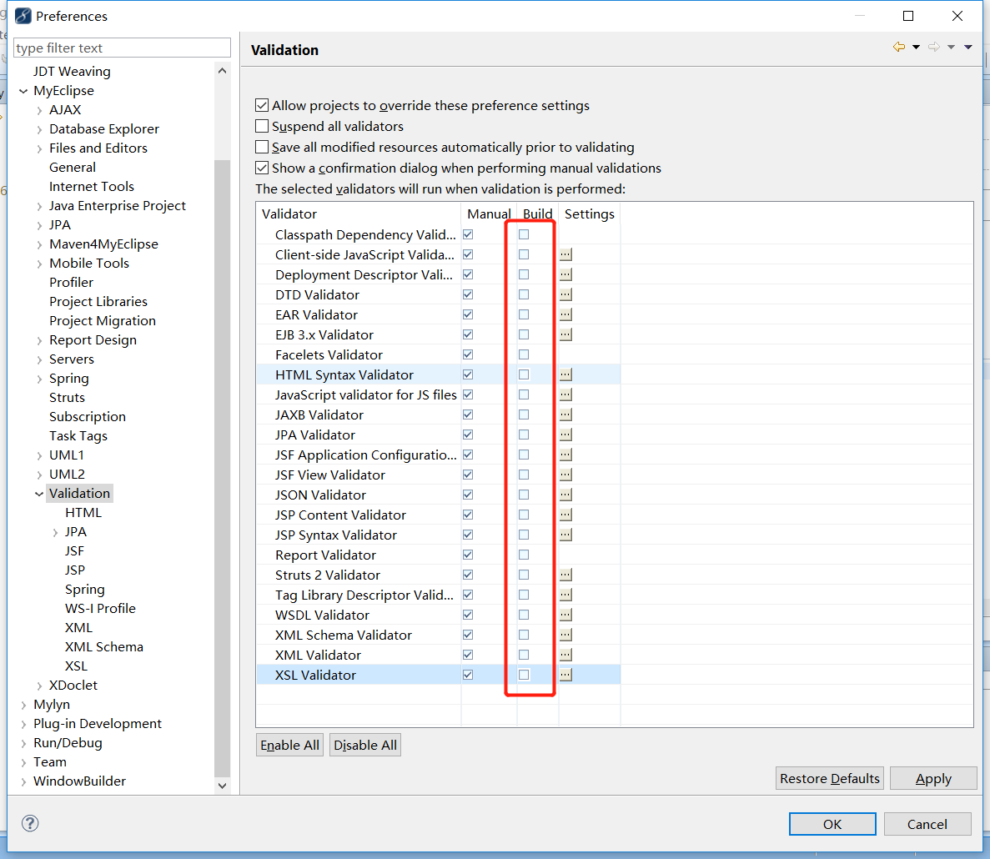990x859 pixels.
Task: Click the Build column header
Action: coord(538,214)
